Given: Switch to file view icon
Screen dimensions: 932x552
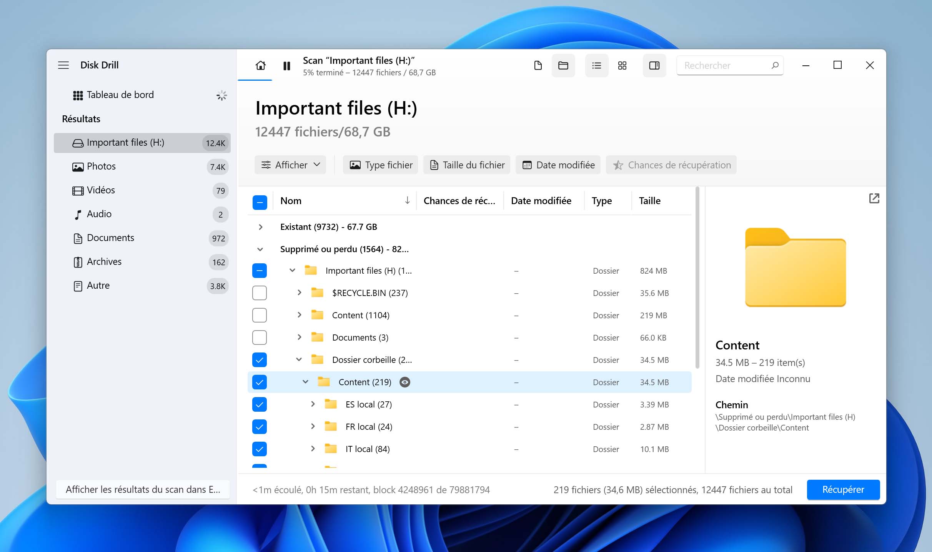Looking at the screenshot, I should tap(538, 65).
